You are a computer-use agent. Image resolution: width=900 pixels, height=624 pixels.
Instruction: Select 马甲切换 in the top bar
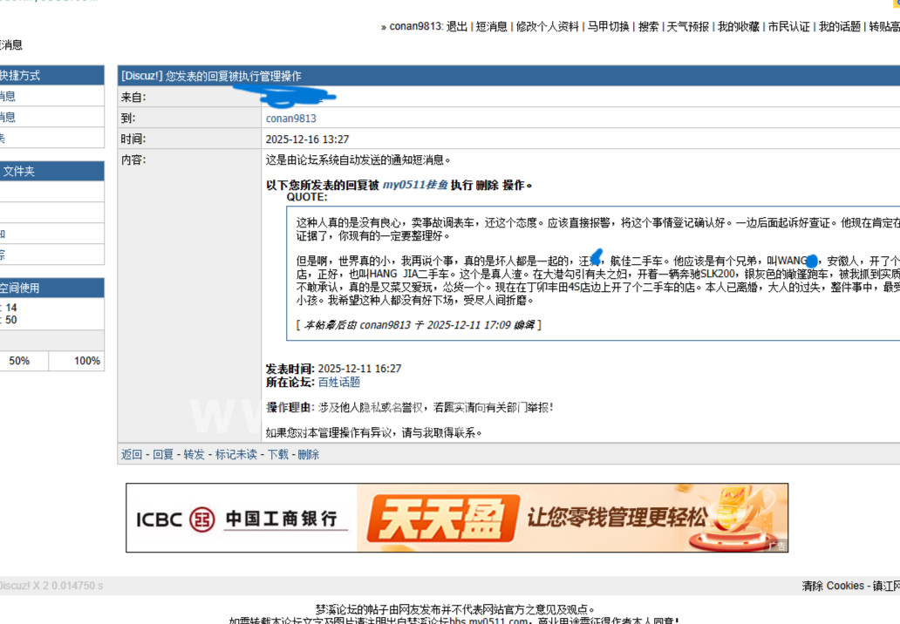pyautogui.click(x=608, y=27)
